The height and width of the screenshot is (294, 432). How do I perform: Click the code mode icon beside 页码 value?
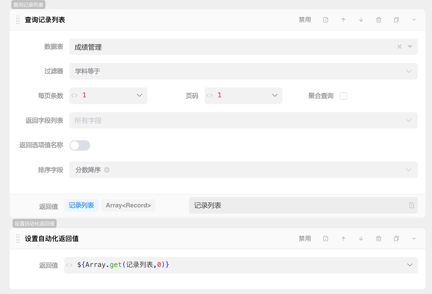point(210,95)
